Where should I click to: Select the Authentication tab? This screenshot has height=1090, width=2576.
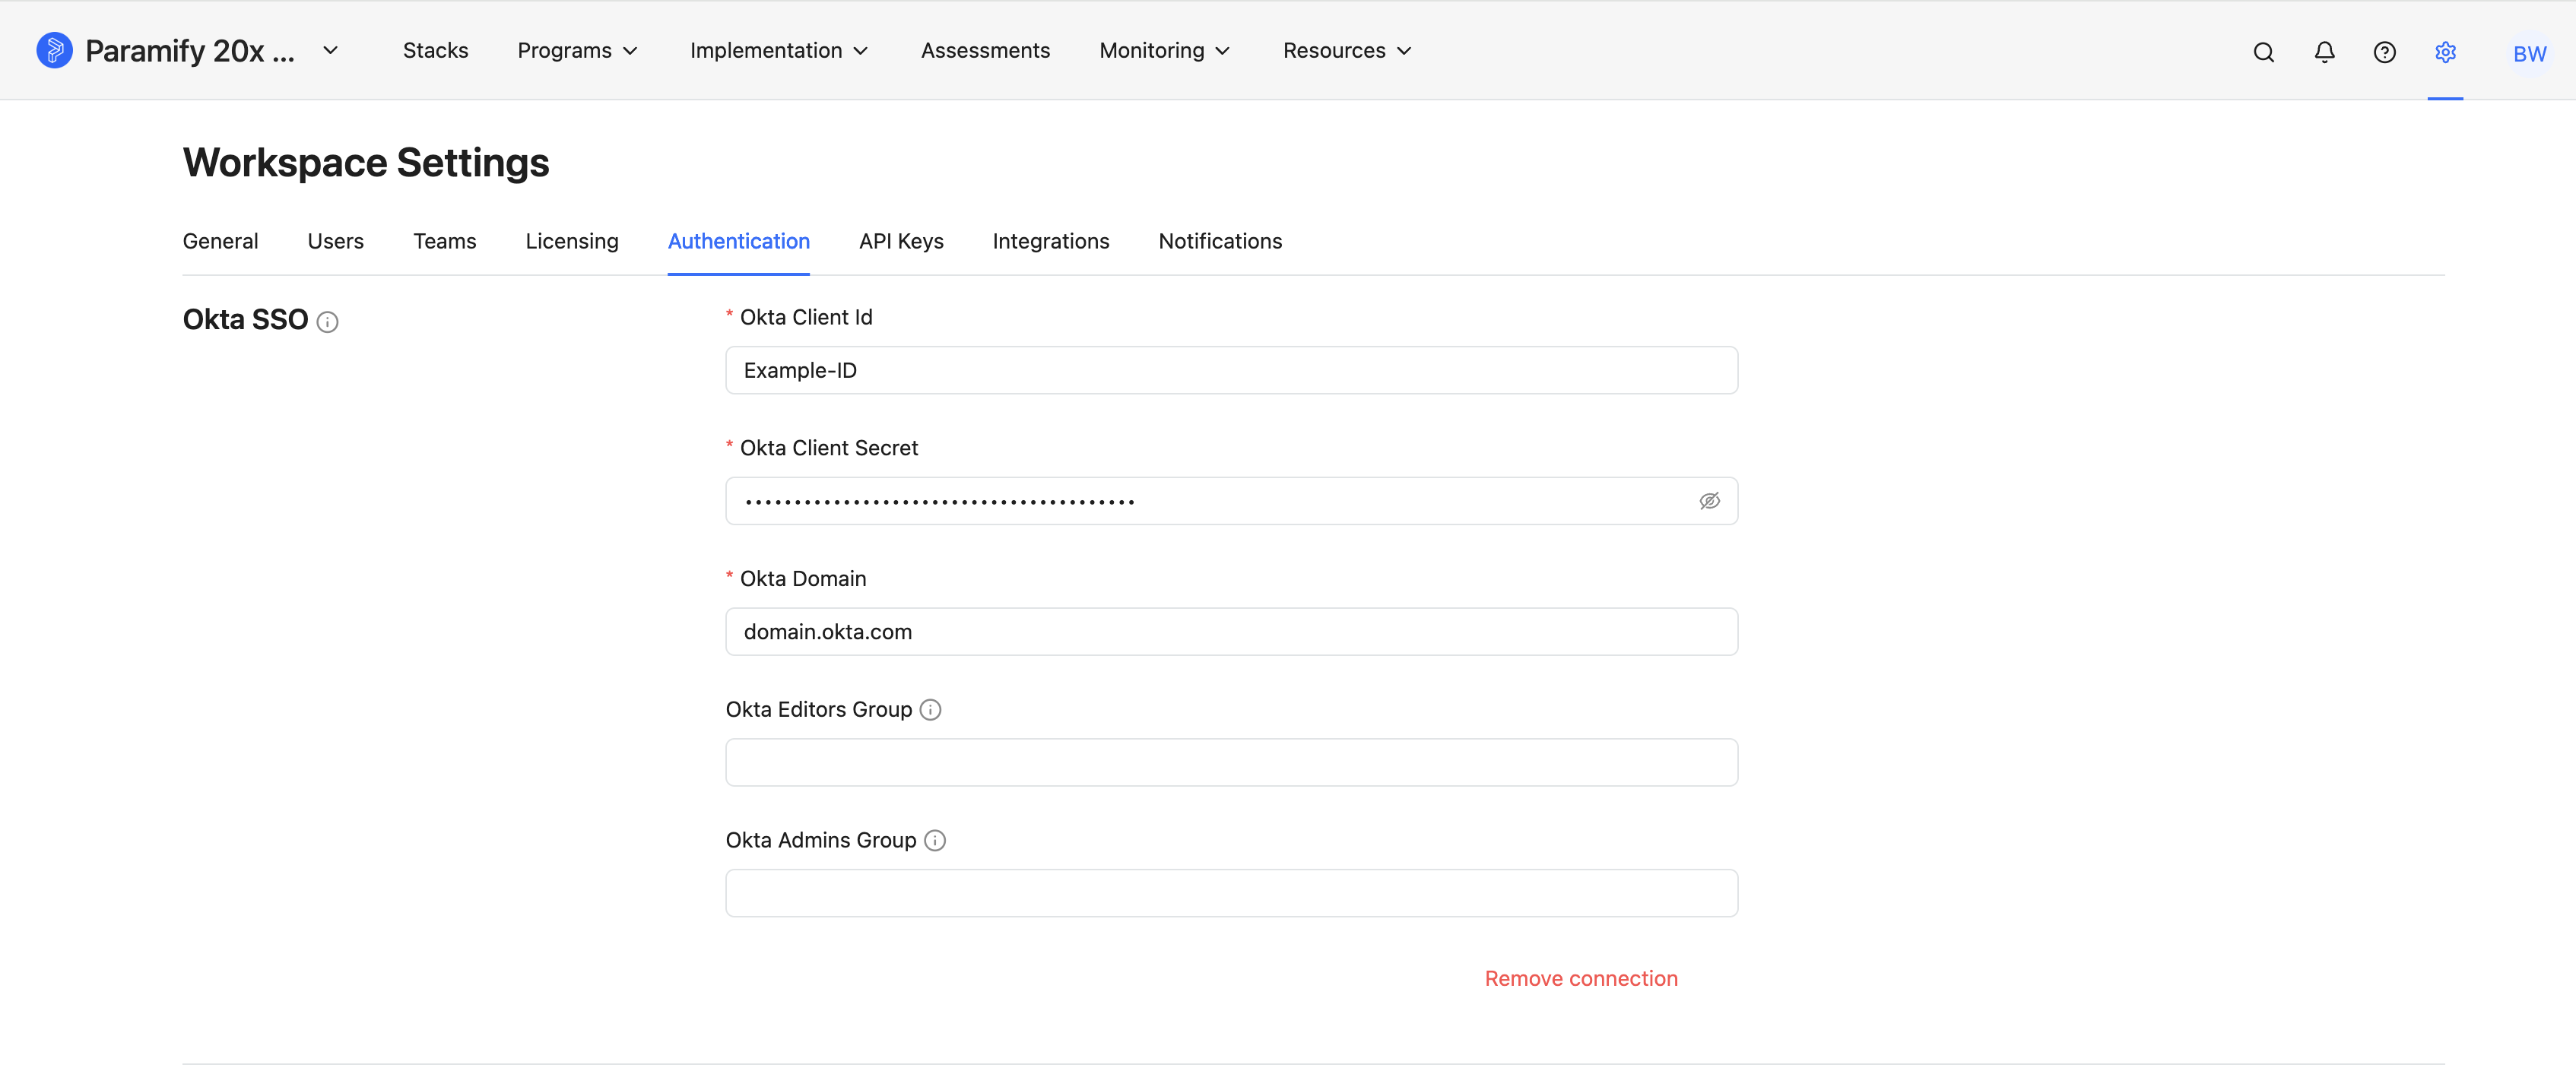tap(738, 242)
